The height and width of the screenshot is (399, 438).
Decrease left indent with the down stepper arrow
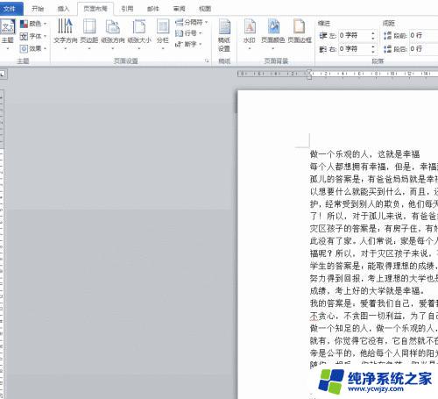point(373,38)
